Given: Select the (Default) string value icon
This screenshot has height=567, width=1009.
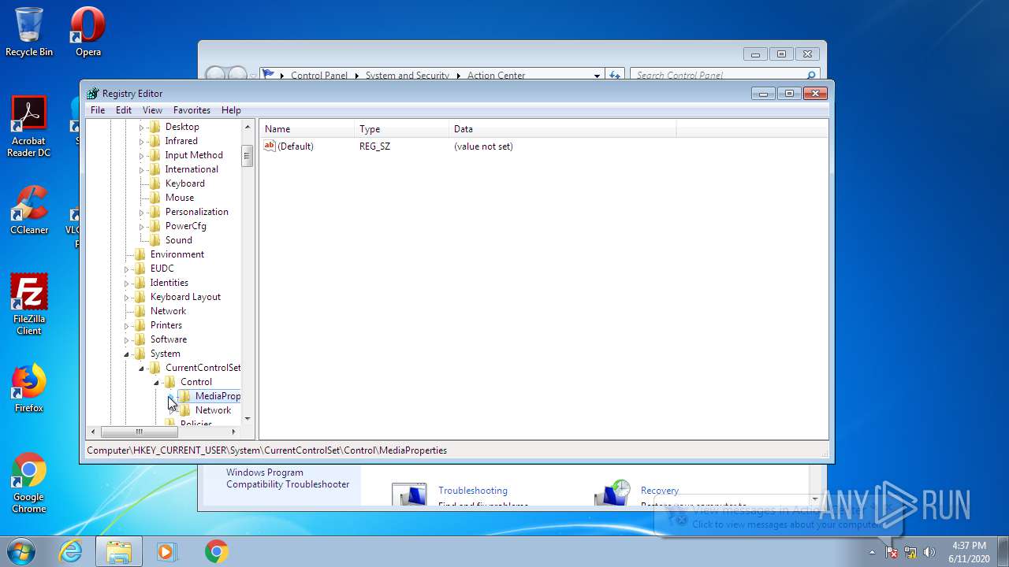Looking at the screenshot, I should 270,146.
